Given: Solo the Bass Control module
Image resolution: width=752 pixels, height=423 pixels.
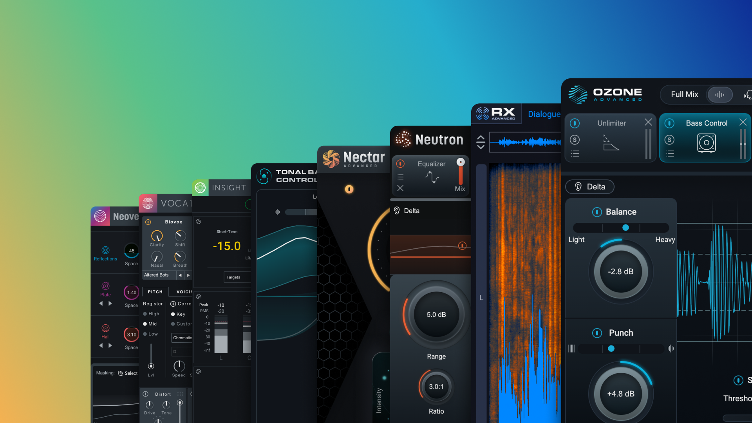Looking at the screenshot, I should click(x=669, y=140).
